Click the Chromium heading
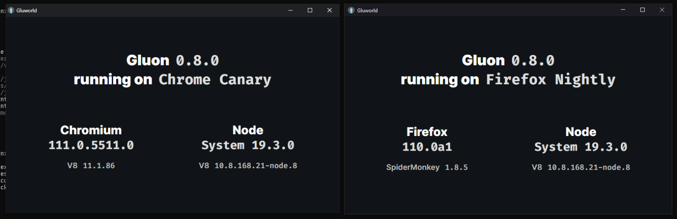The height and width of the screenshot is (219, 677). [91, 130]
